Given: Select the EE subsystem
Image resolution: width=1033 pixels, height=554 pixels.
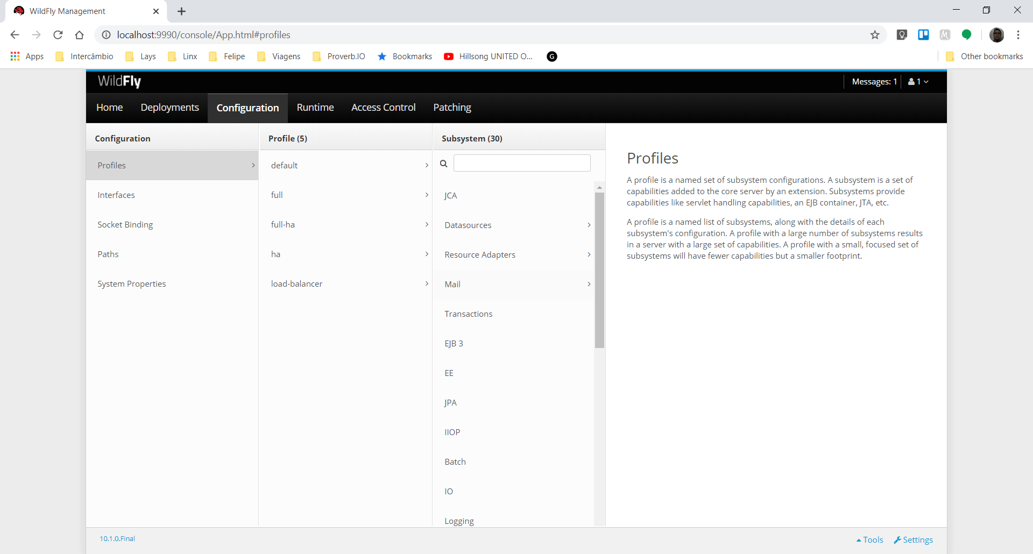Looking at the screenshot, I should coord(513,373).
